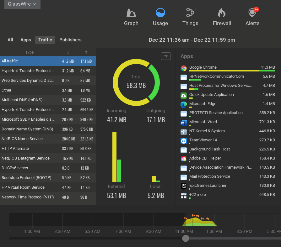Click the Outgoing 17.1 MB value
Viewport: 281px width, 247px height.
(x=156, y=120)
